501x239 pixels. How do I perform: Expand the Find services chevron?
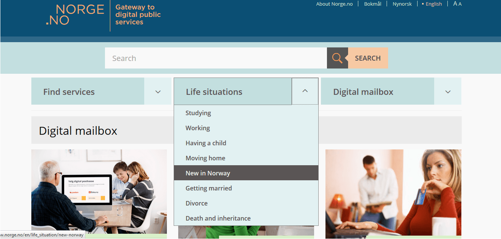pyautogui.click(x=158, y=91)
